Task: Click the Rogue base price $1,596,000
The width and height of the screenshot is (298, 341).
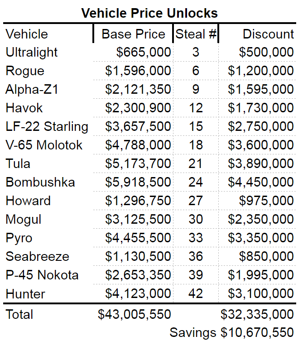Action: tap(138, 71)
